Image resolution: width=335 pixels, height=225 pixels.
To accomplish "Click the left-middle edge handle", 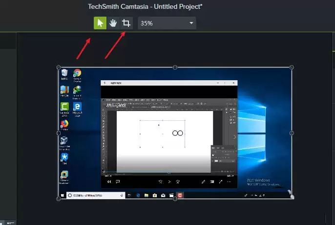I will [x=59, y=133].
